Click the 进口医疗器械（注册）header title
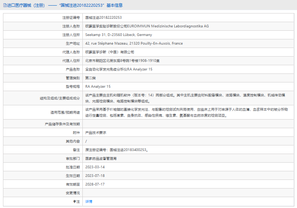 click(25, 5)
